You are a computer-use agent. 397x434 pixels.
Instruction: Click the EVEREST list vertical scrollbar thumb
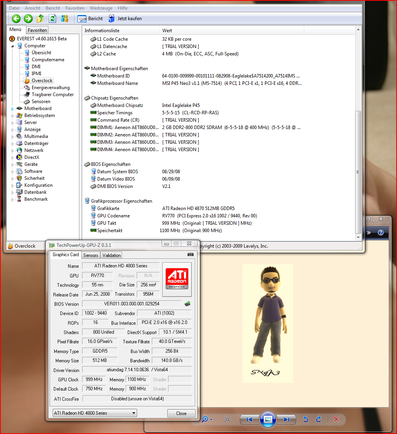[358, 172]
